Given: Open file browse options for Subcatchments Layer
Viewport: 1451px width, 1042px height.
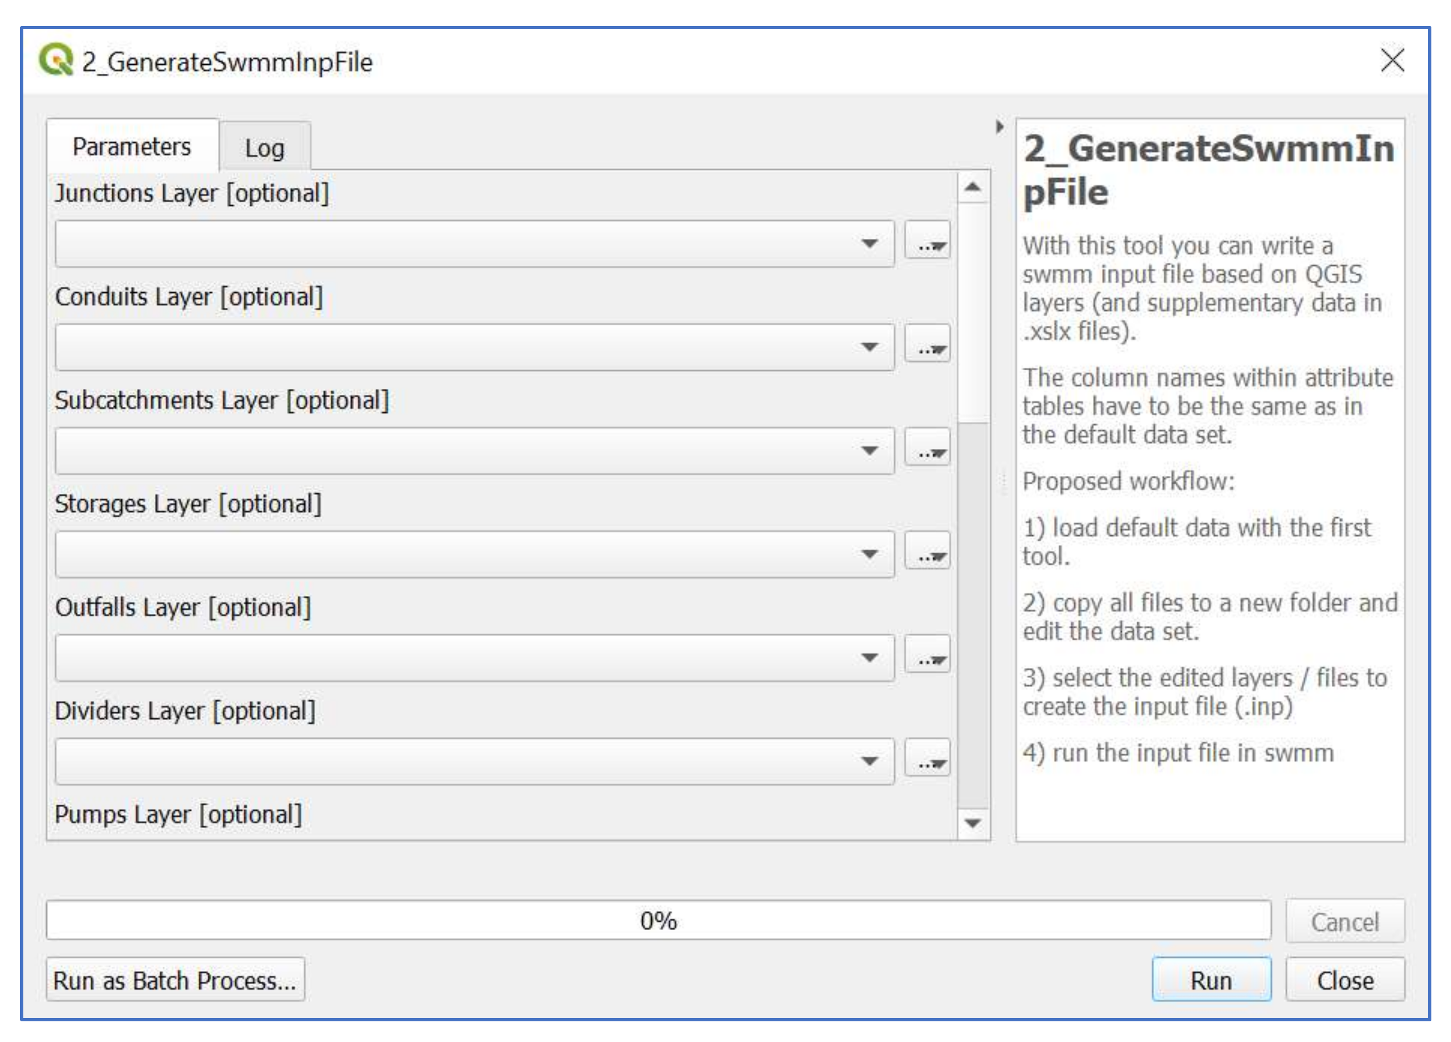Looking at the screenshot, I should point(926,450).
